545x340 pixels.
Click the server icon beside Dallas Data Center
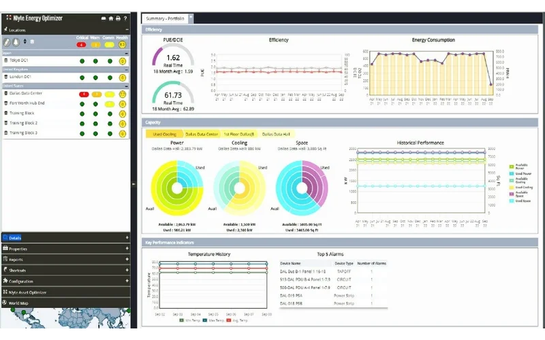[5, 93]
